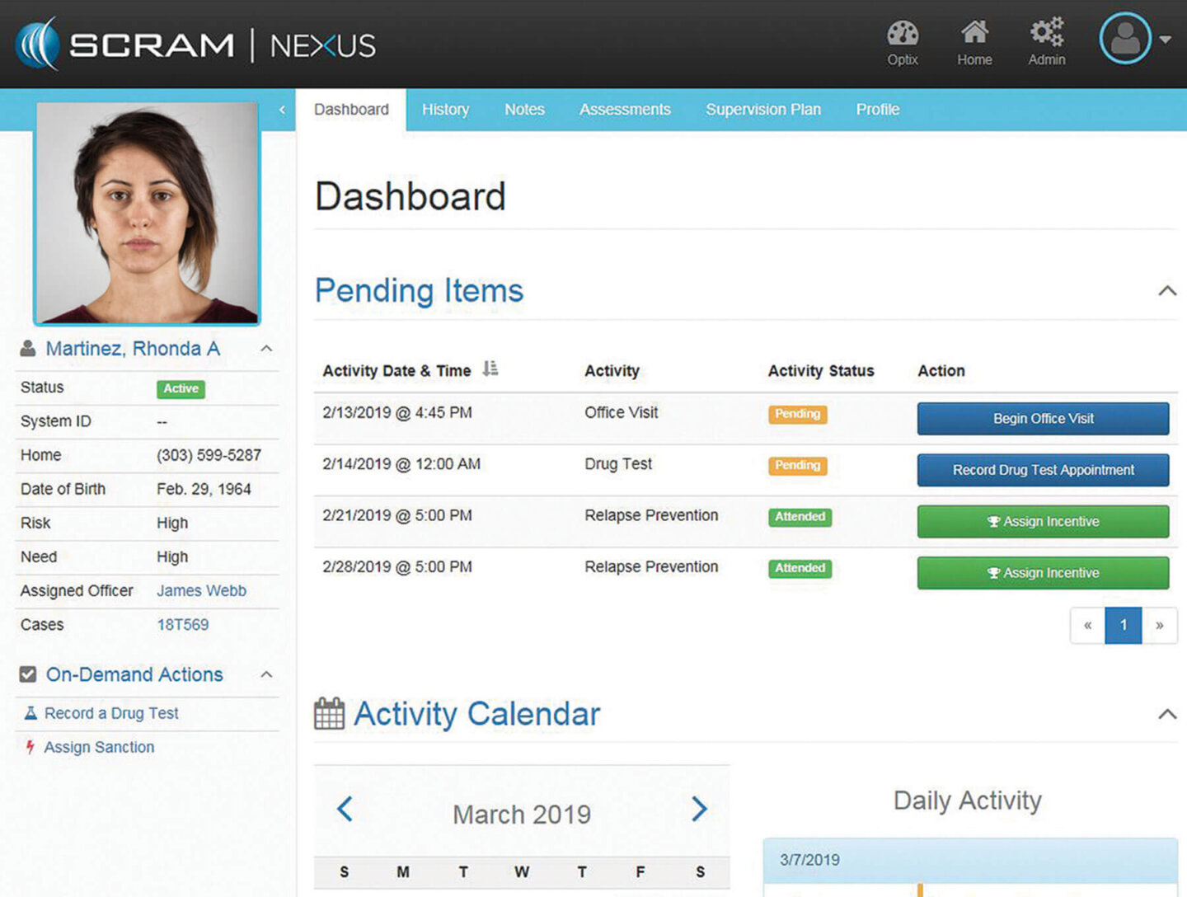Open assigned officer James Webb's link
Image resolution: width=1187 pixels, height=897 pixels.
[x=201, y=590]
